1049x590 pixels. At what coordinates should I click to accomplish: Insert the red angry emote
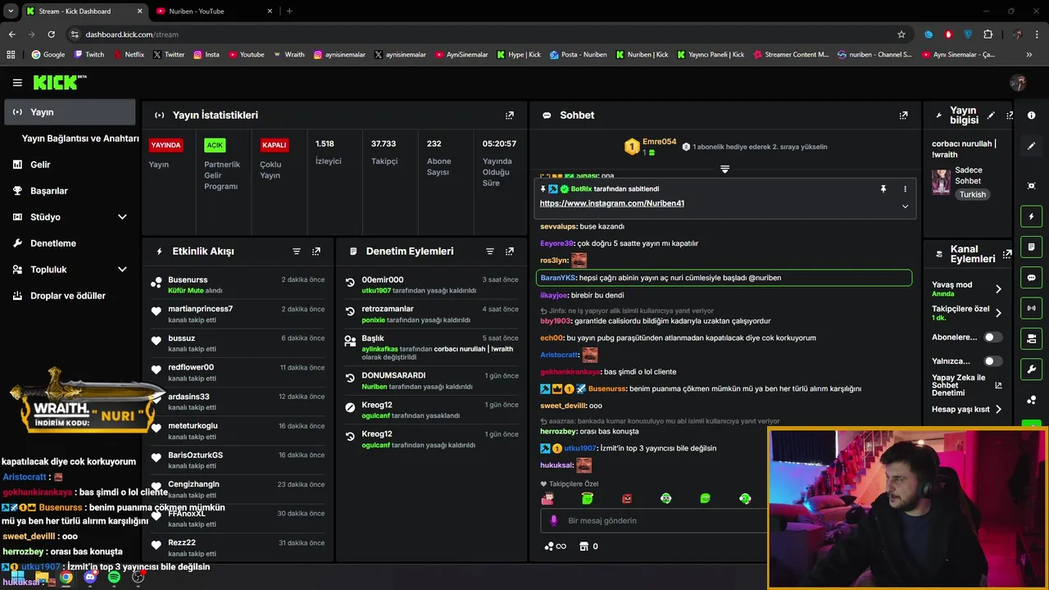click(627, 498)
